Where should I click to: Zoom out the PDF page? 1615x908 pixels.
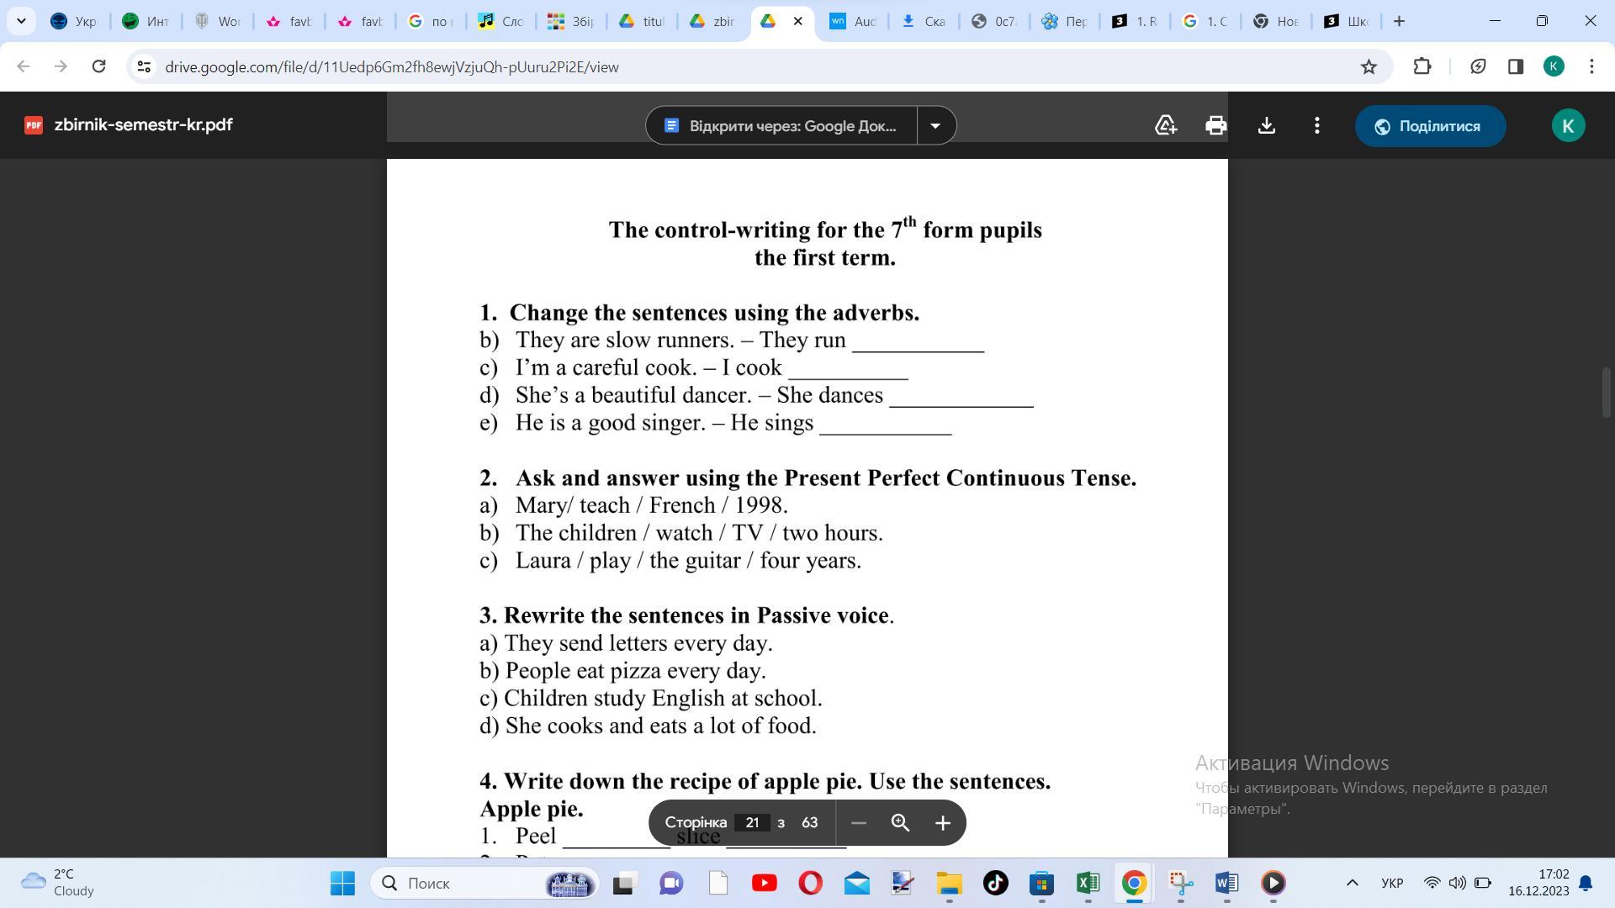(x=858, y=823)
